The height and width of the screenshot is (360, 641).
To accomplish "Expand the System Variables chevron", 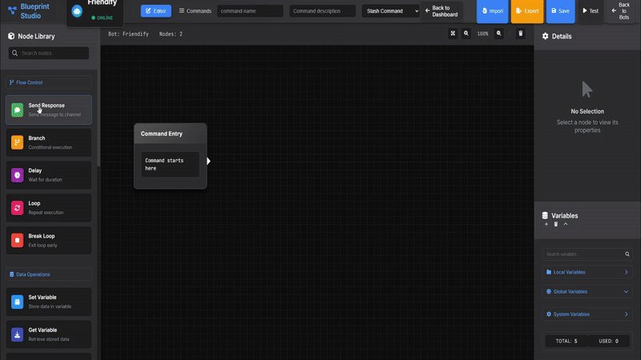I will click(x=627, y=314).
